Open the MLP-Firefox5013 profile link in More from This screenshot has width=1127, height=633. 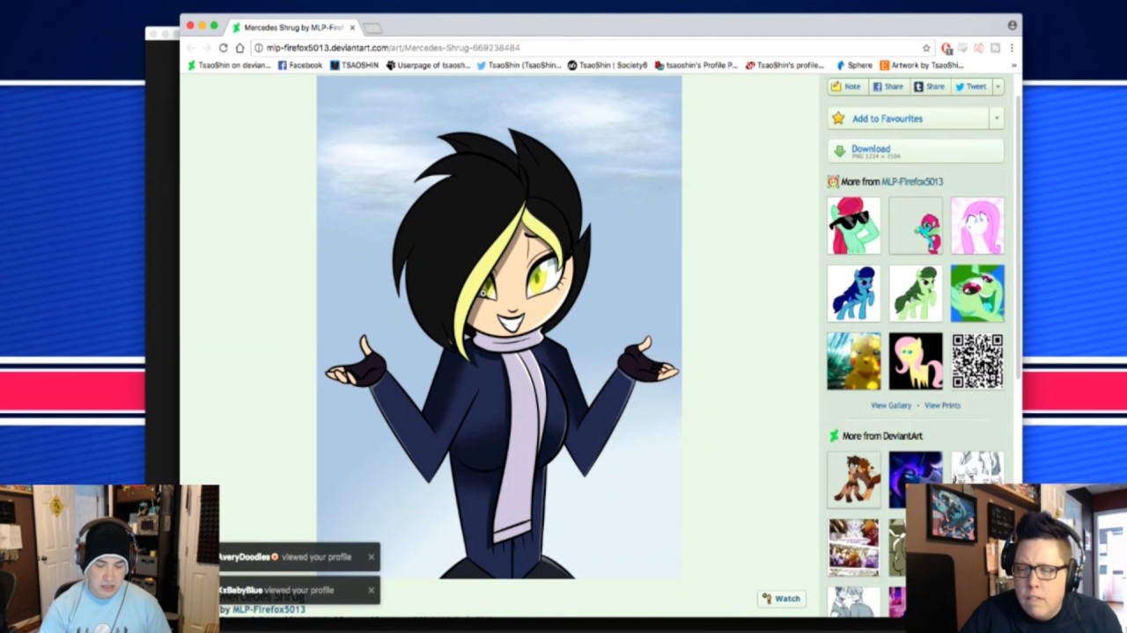coord(912,182)
